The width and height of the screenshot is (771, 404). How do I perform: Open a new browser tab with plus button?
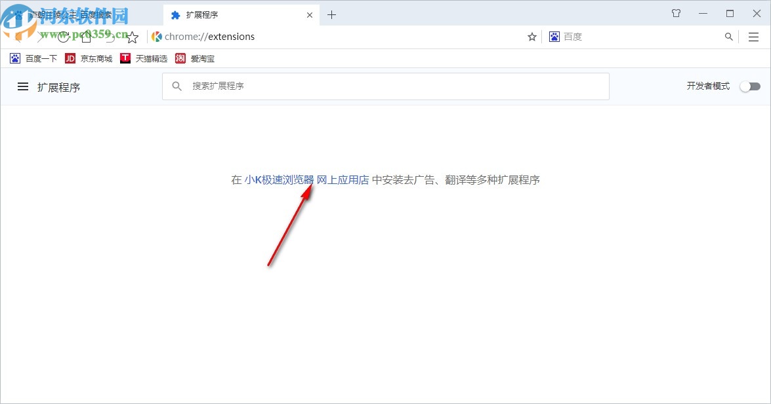pos(331,14)
